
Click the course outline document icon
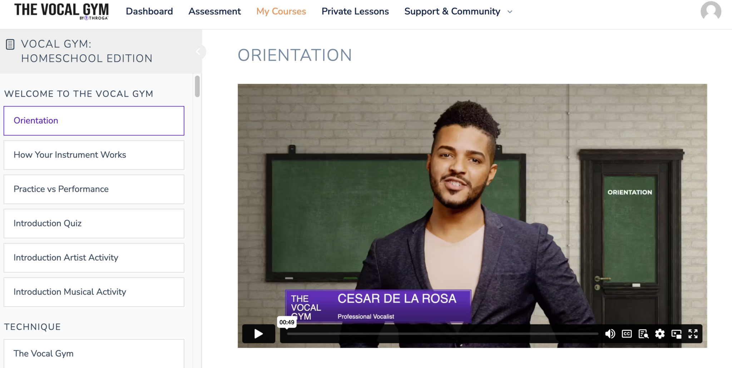coord(10,44)
